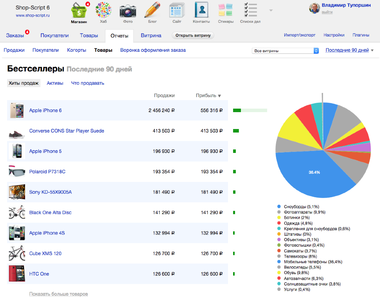Screen dimensions: 380x298
Task: Open the Cube XMS 120 product
Action: click(x=45, y=253)
